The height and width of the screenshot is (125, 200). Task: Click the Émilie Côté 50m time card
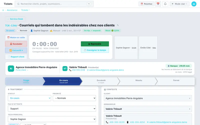click(148, 48)
